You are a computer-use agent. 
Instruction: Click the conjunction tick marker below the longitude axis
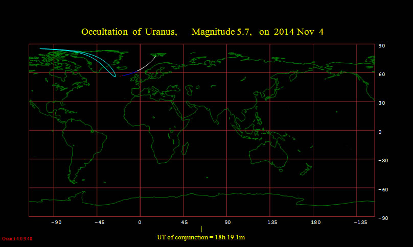[x=201, y=229]
